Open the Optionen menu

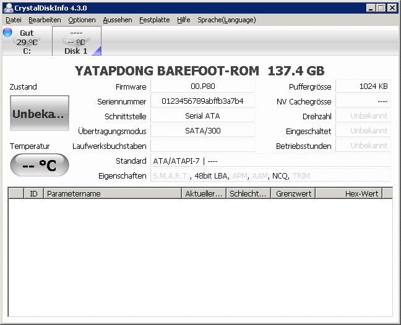tap(82, 20)
